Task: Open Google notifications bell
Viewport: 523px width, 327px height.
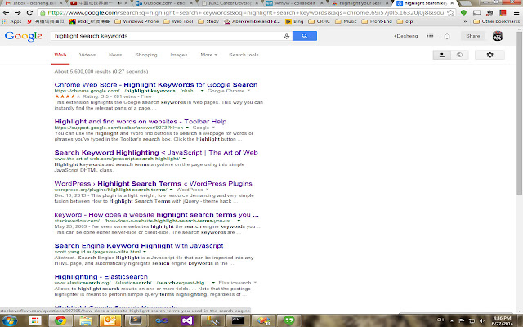Action: point(447,36)
